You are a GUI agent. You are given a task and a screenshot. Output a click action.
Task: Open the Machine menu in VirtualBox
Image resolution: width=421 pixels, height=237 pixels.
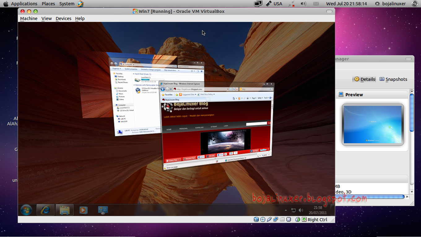coord(29,19)
